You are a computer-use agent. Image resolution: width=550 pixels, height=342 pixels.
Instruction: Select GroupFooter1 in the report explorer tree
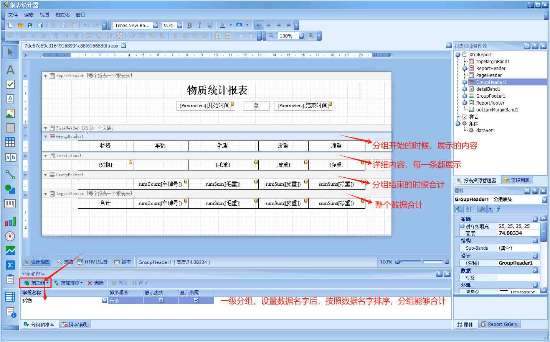[491, 96]
